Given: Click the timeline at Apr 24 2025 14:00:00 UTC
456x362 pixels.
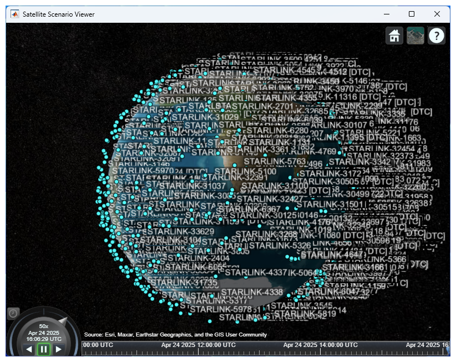Looking at the screenshot, I should 321,345.
